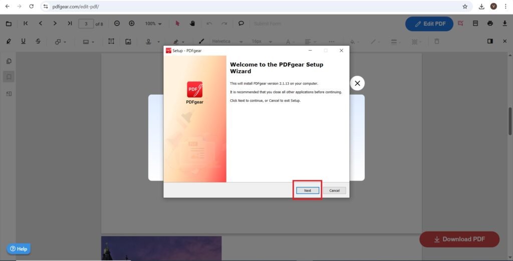
Task: Go to the last page
Action: 70,24
